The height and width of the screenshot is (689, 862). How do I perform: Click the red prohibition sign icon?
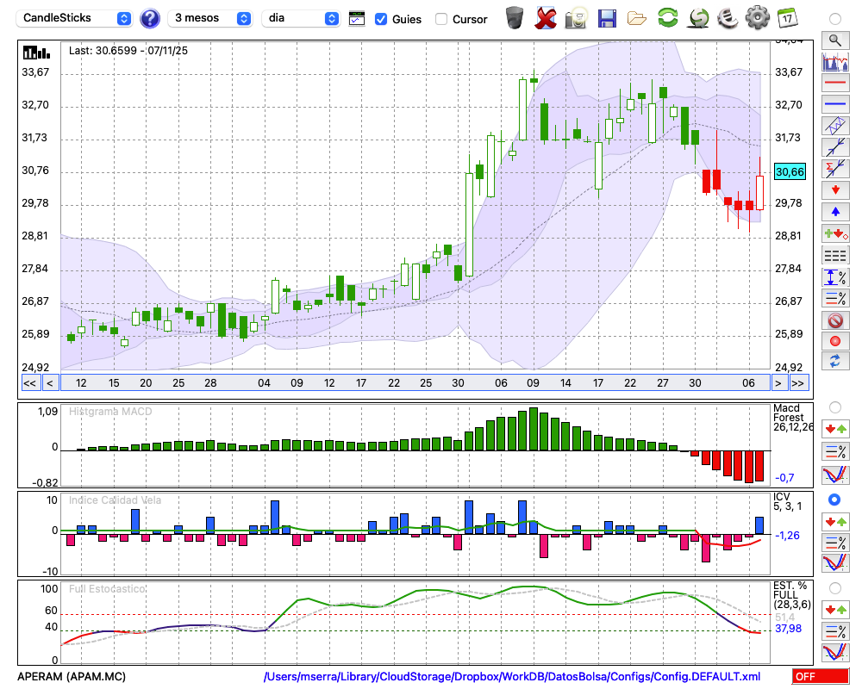tap(834, 320)
